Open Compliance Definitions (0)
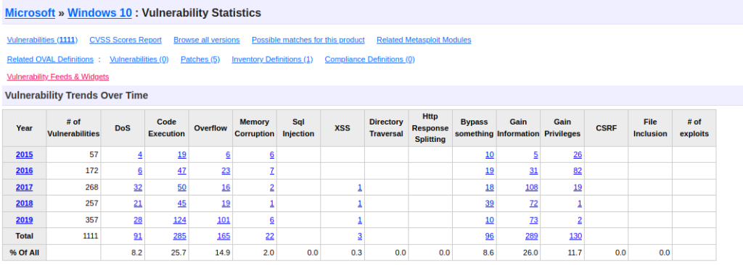Screen dimensions: 743x265 (x=369, y=59)
